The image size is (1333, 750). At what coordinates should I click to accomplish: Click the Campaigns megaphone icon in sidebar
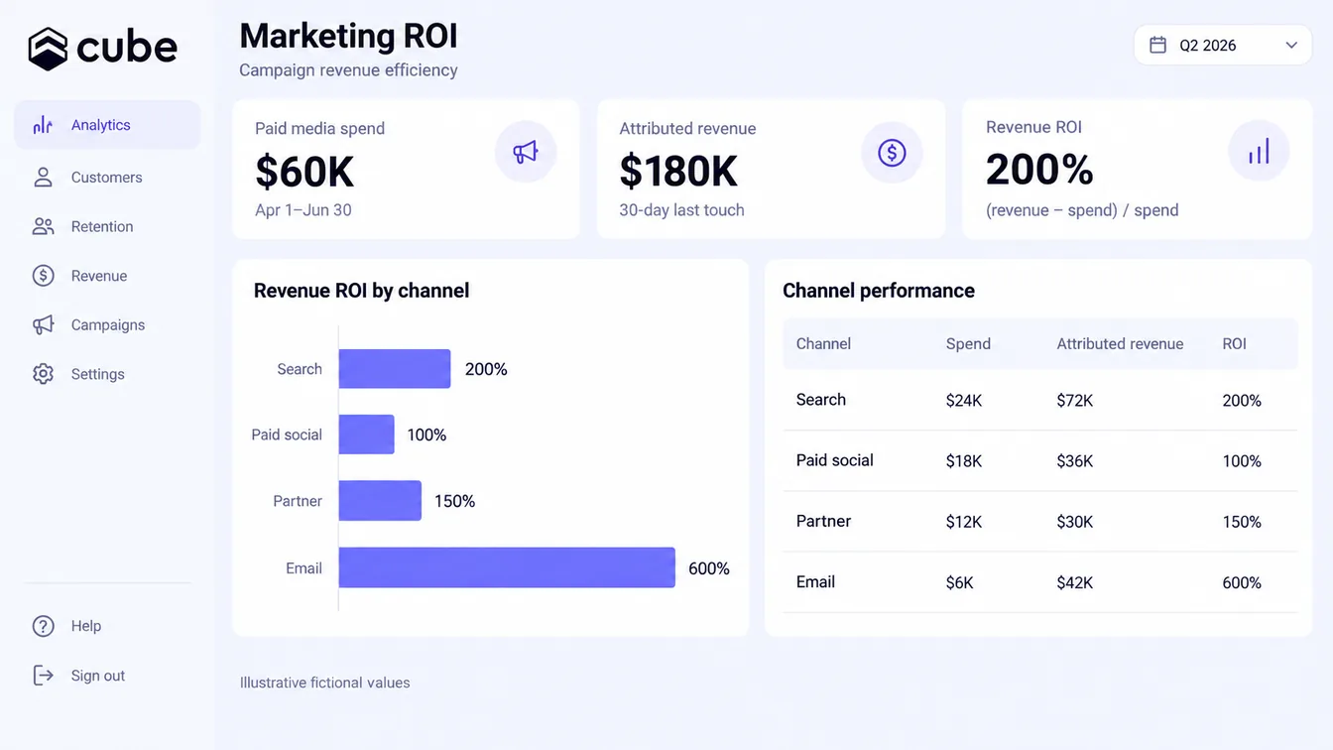[x=43, y=324]
